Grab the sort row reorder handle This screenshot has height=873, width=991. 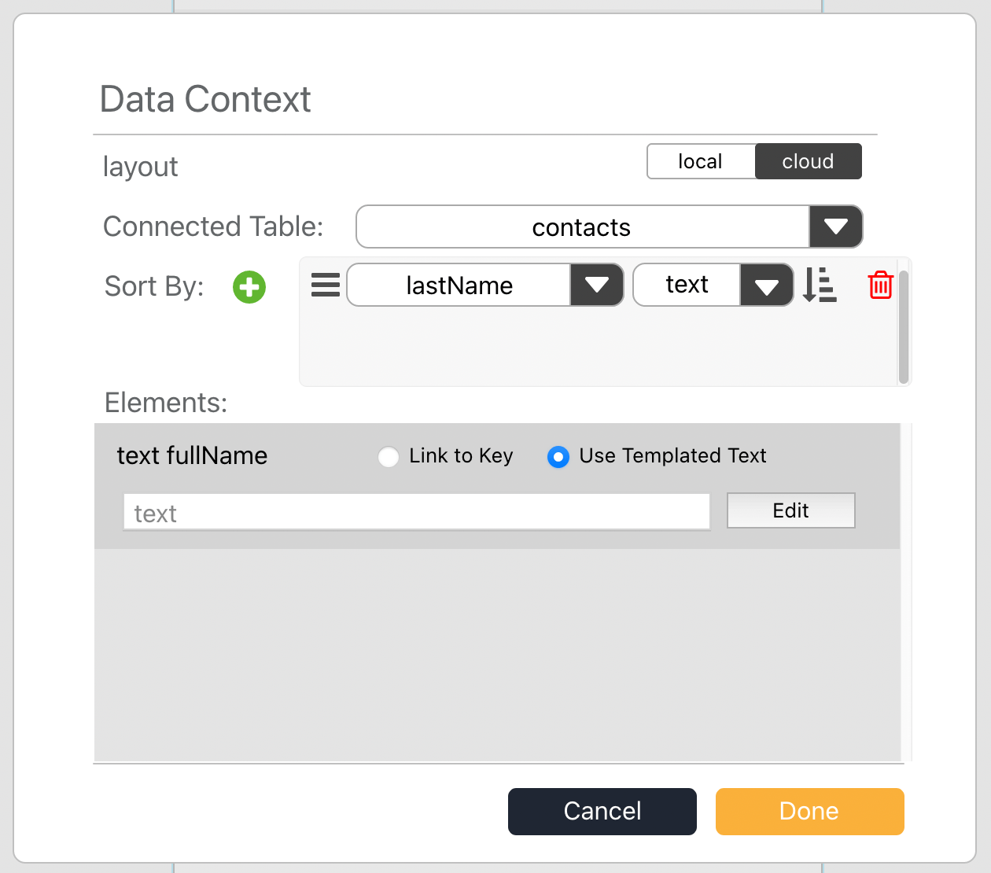pos(326,285)
